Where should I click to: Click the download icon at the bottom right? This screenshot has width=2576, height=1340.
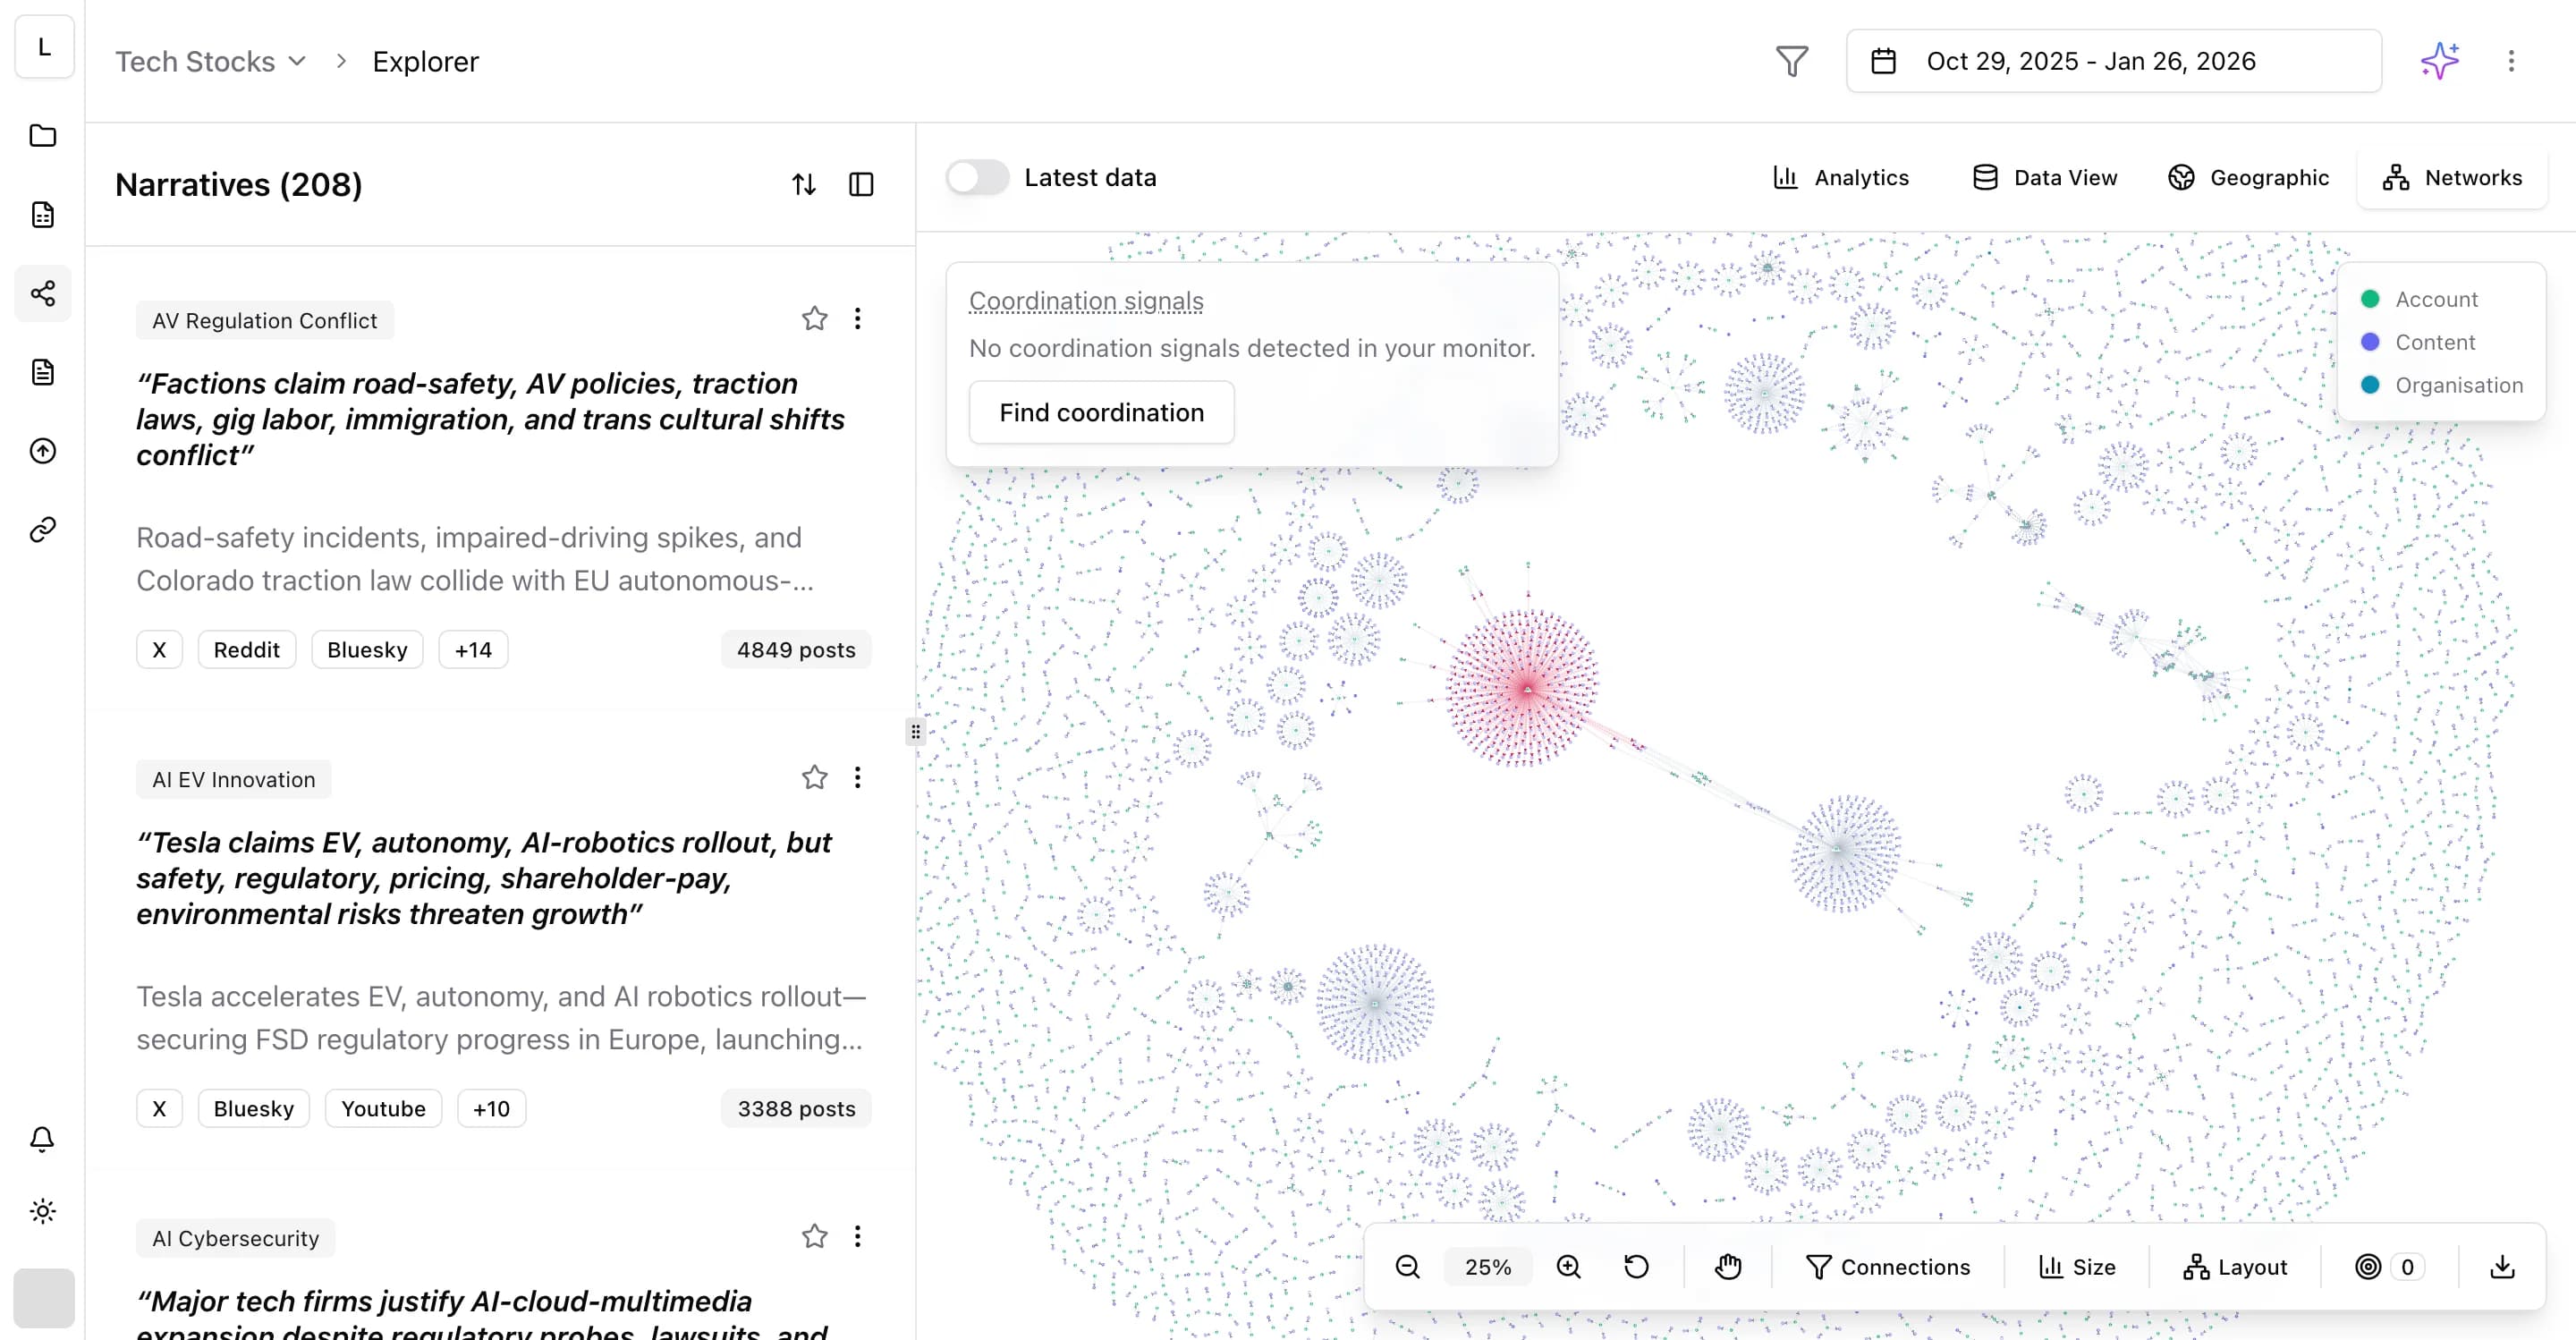point(2503,1266)
